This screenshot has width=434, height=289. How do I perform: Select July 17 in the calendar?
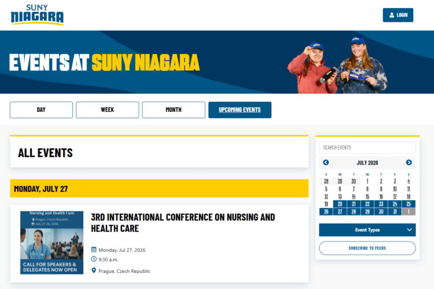click(x=395, y=196)
